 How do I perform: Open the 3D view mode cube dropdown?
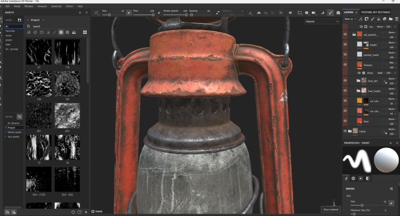coord(307,12)
